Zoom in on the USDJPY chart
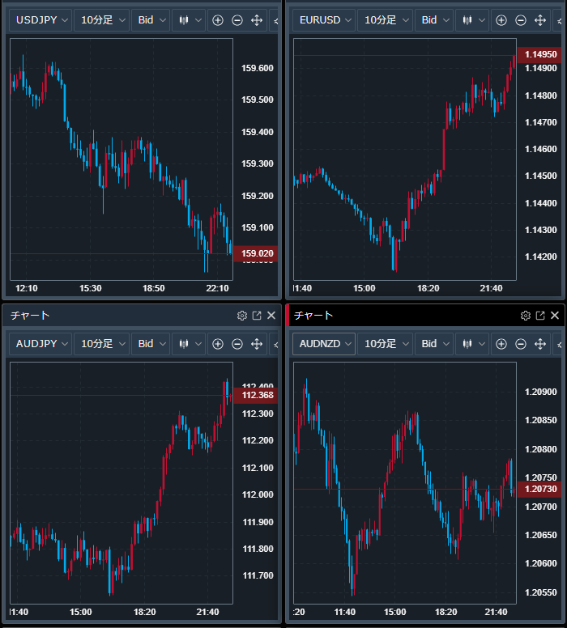The height and width of the screenshot is (628, 567). pos(218,20)
